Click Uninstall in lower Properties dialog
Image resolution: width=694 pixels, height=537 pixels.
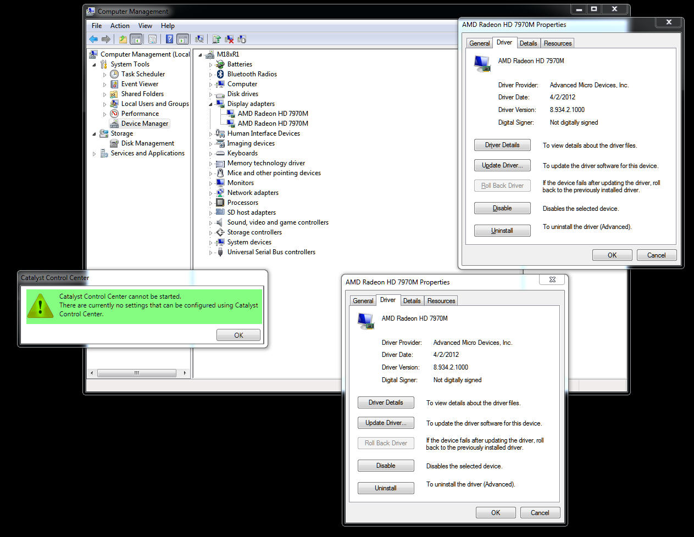click(386, 488)
